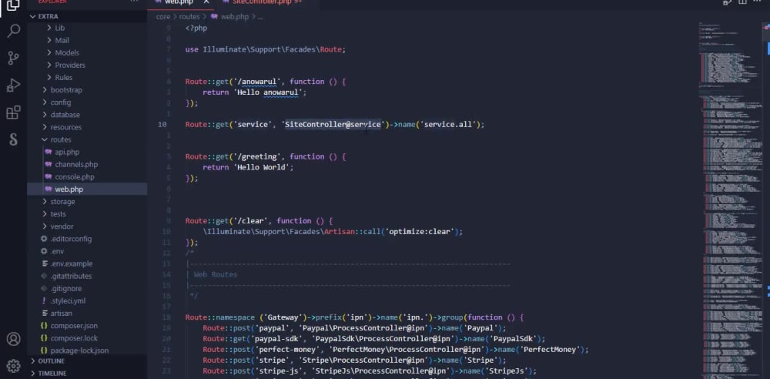Viewport: 770px width, 379px height.
Task: Expand the resources folder
Action: point(45,127)
